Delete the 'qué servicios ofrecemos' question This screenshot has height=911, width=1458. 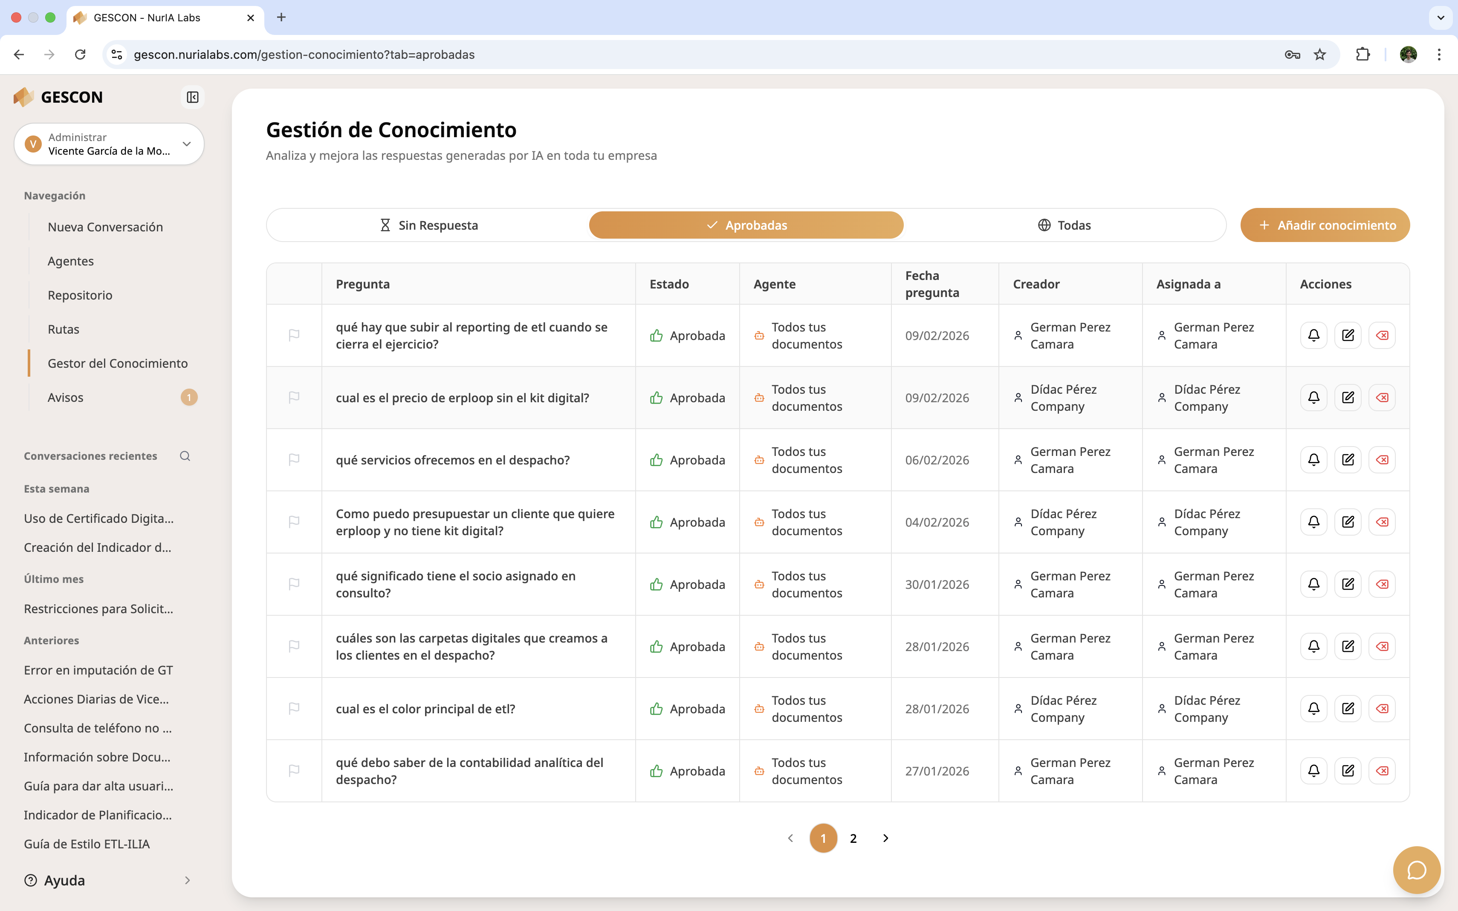point(1382,460)
